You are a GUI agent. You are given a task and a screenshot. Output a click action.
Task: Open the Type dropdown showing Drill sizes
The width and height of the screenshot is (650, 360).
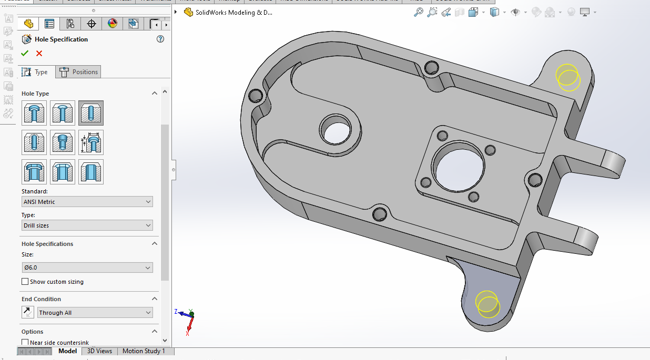[87, 225]
